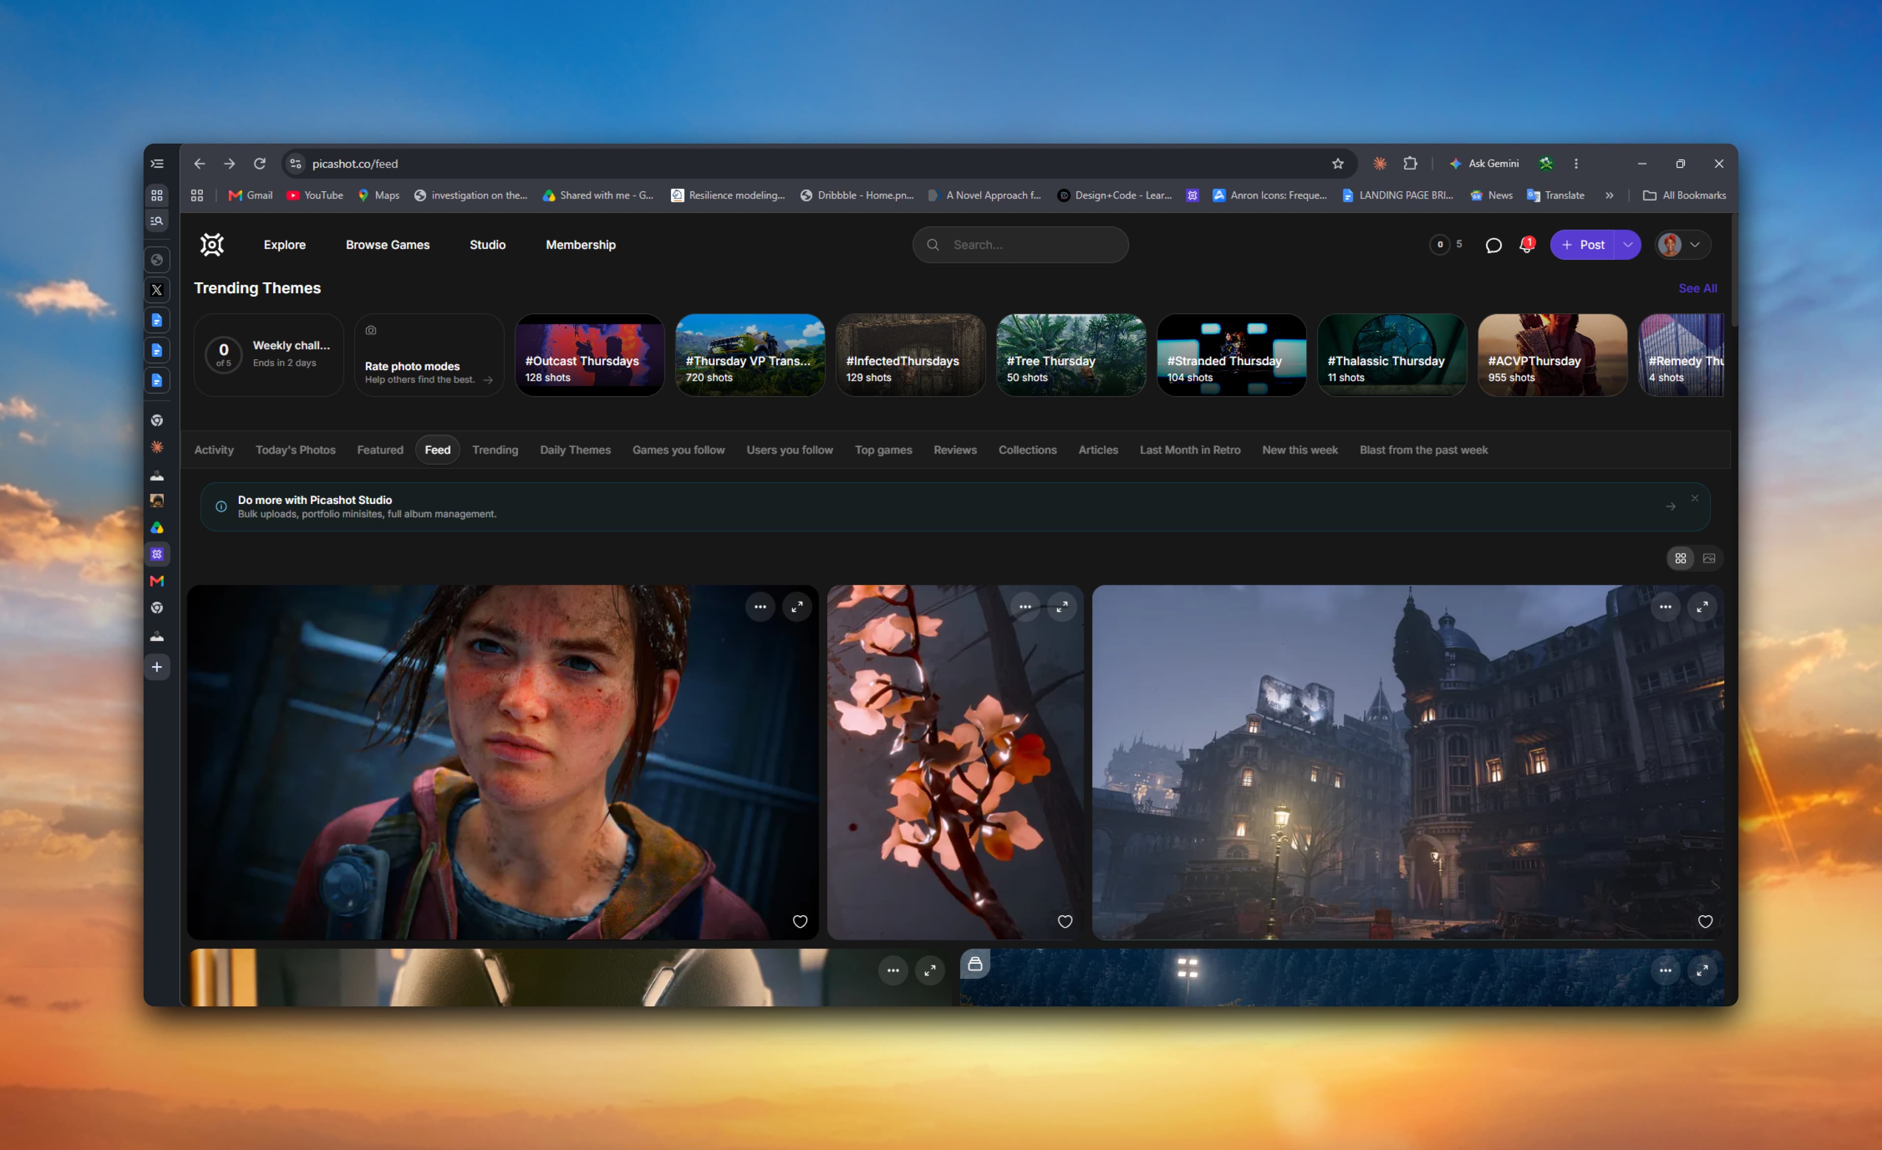Open the notifications bell icon

[x=1526, y=245]
